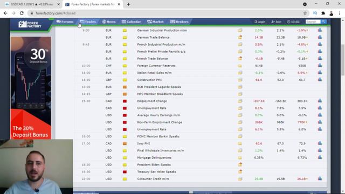
Task: Click Final Wholesale Inventories m/m event
Action: pos(161,150)
